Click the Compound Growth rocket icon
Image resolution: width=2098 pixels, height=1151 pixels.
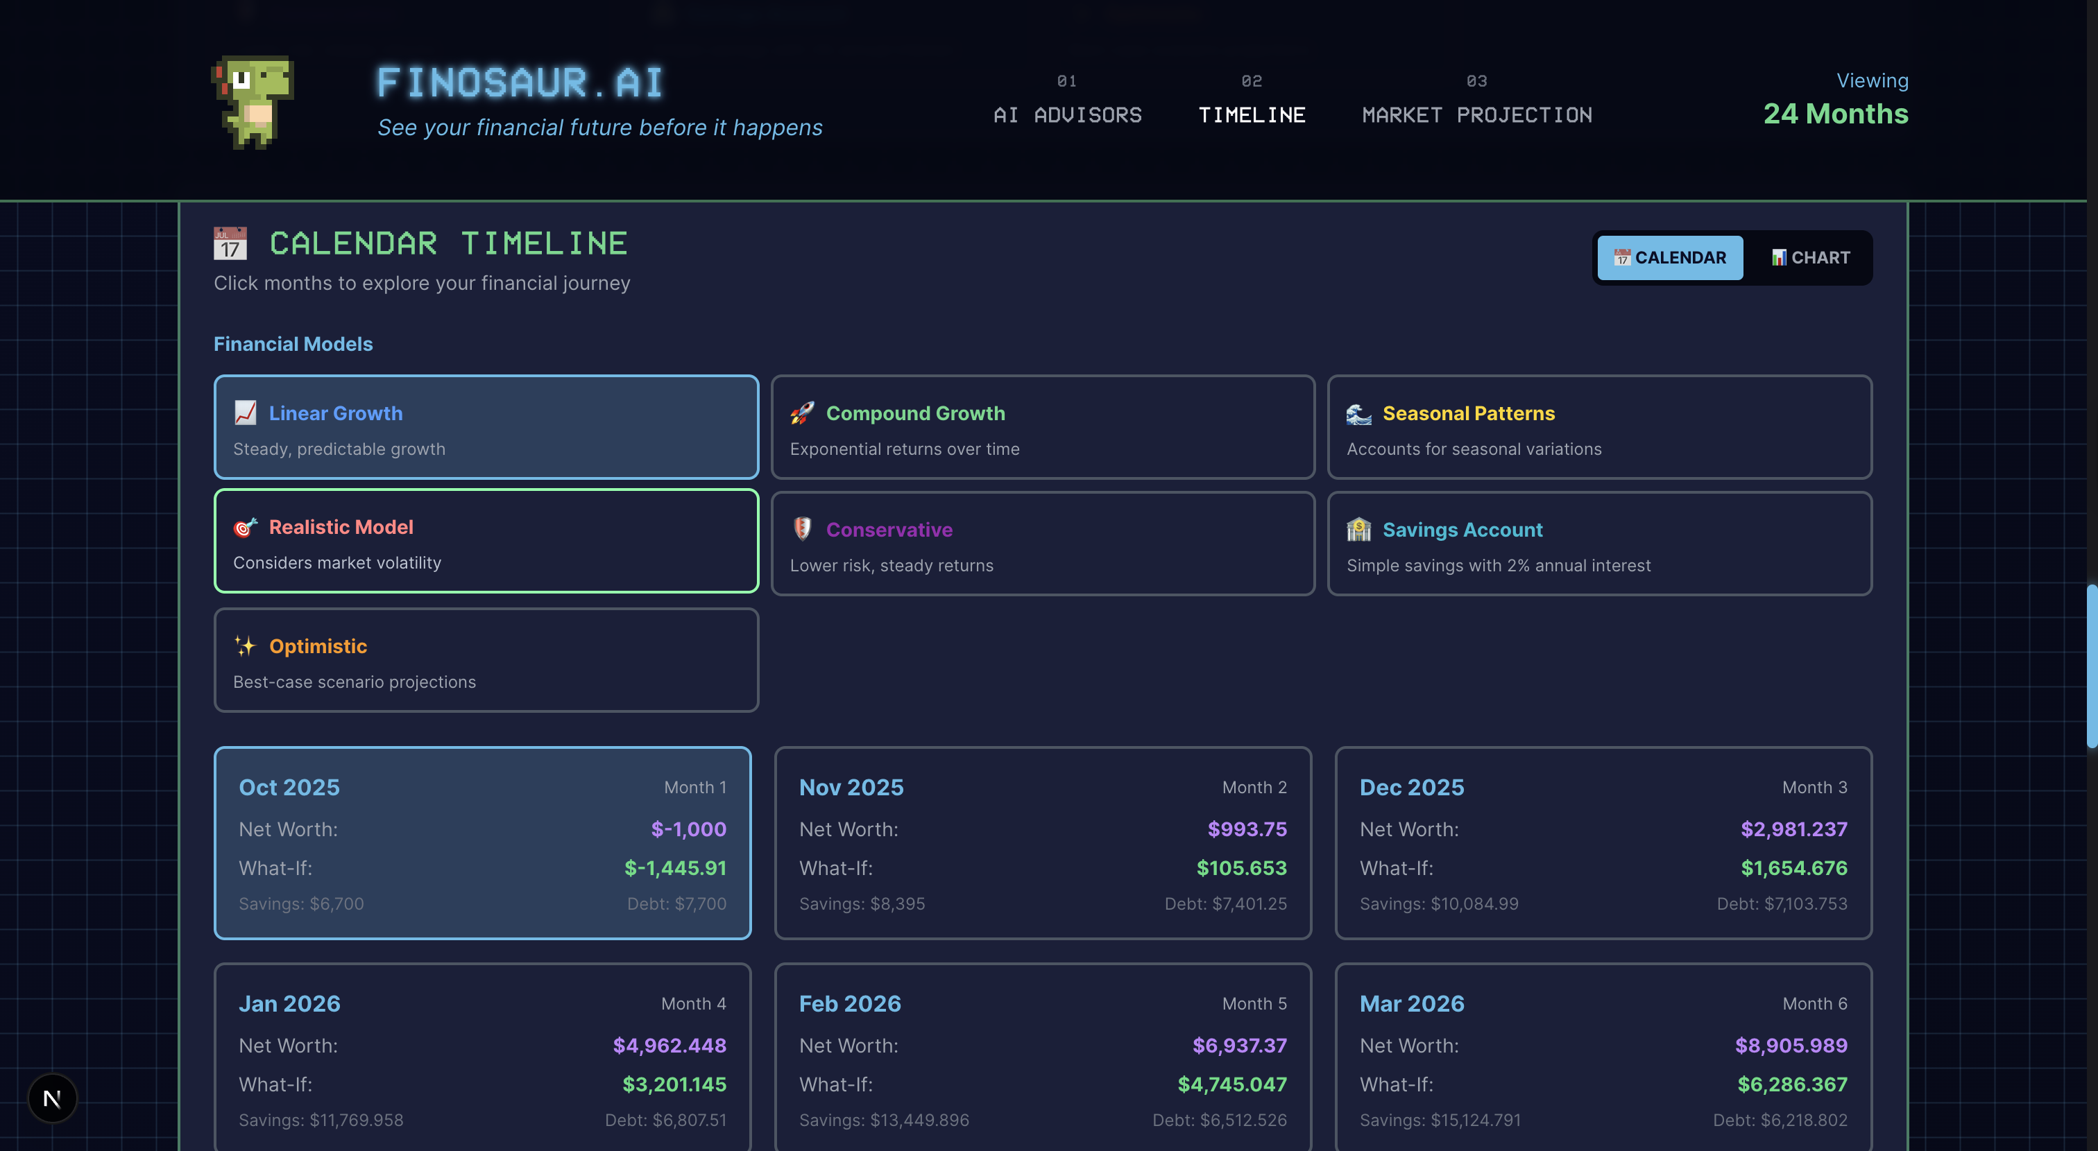tap(801, 413)
